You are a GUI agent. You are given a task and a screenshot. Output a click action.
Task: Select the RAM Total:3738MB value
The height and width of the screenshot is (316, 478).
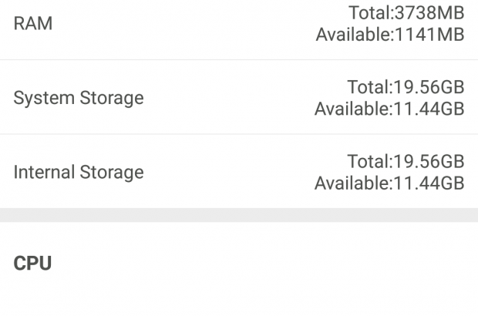(x=406, y=12)
